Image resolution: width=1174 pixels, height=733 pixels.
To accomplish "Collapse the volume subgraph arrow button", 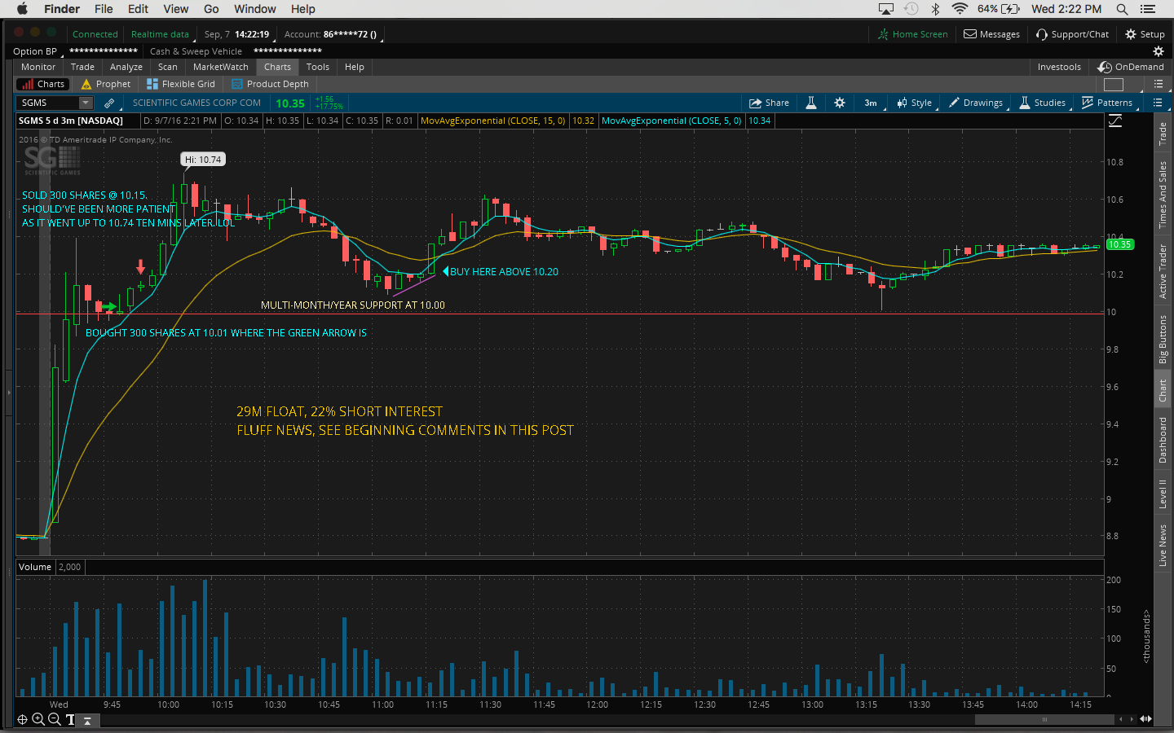I will [88, 720].
